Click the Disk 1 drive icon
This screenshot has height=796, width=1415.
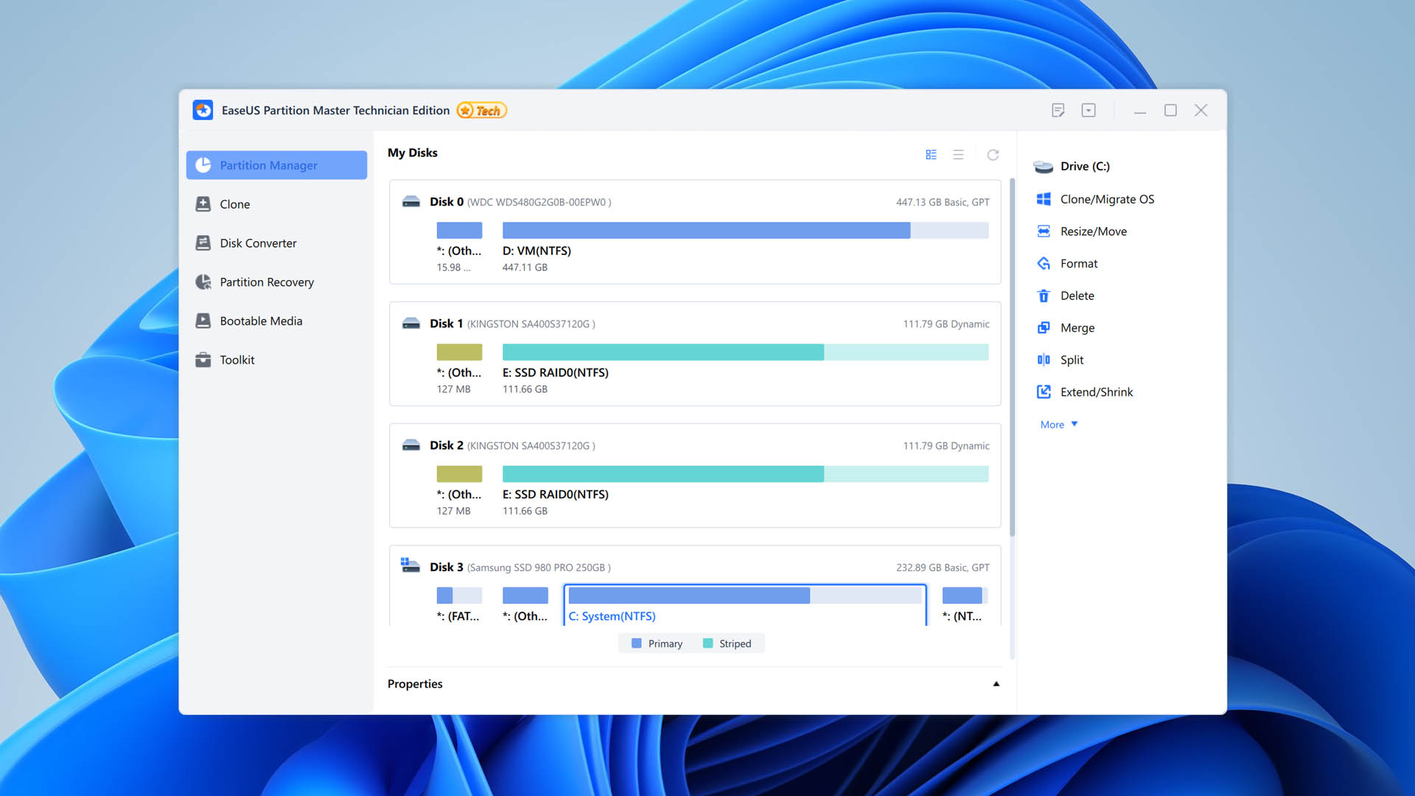pyautogui.click(x=410, y=324)
